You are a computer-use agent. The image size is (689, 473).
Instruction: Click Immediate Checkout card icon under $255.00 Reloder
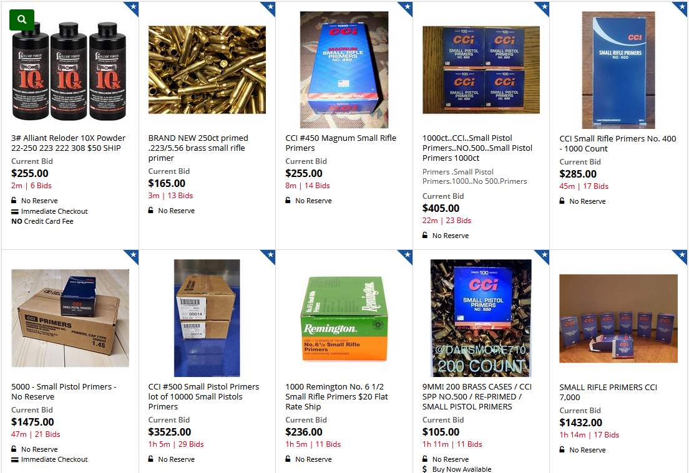coord(15,211)
